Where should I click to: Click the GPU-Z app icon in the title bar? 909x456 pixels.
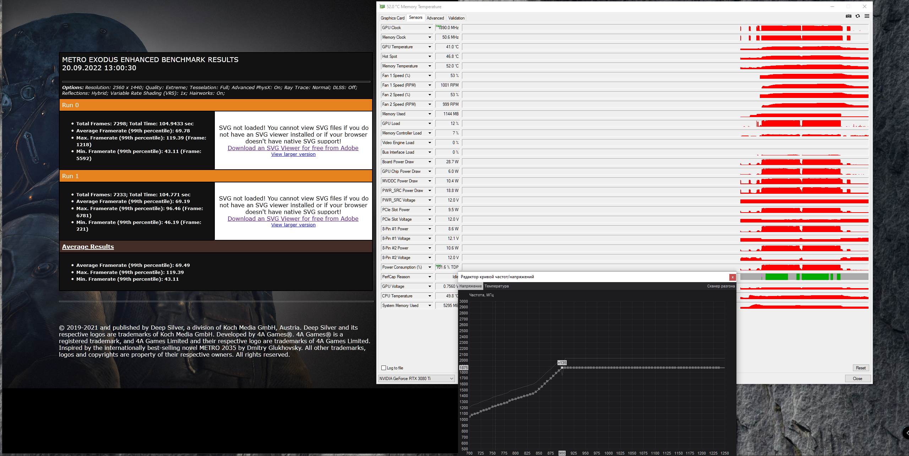[x=382, y=6]
